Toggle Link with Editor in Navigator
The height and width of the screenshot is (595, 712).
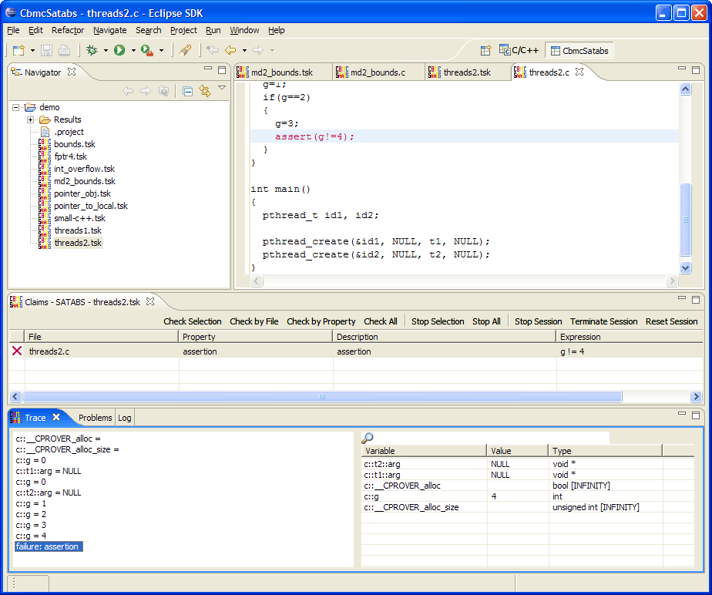(205, 91)
